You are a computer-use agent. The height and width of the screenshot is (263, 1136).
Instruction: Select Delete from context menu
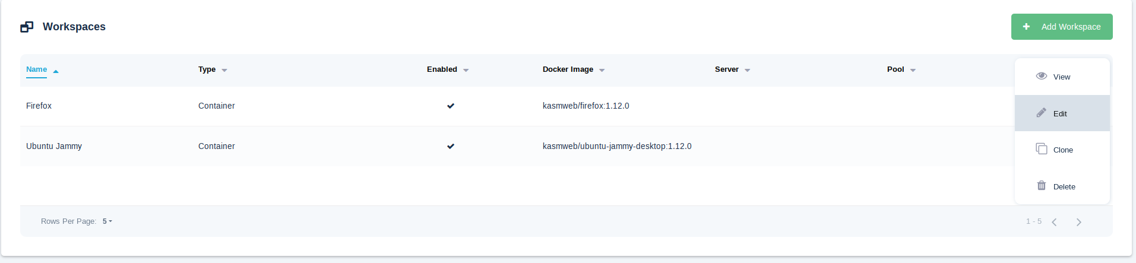(x=1064, y=186)
